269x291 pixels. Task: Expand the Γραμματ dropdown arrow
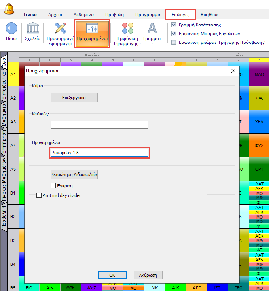(152, 44)
